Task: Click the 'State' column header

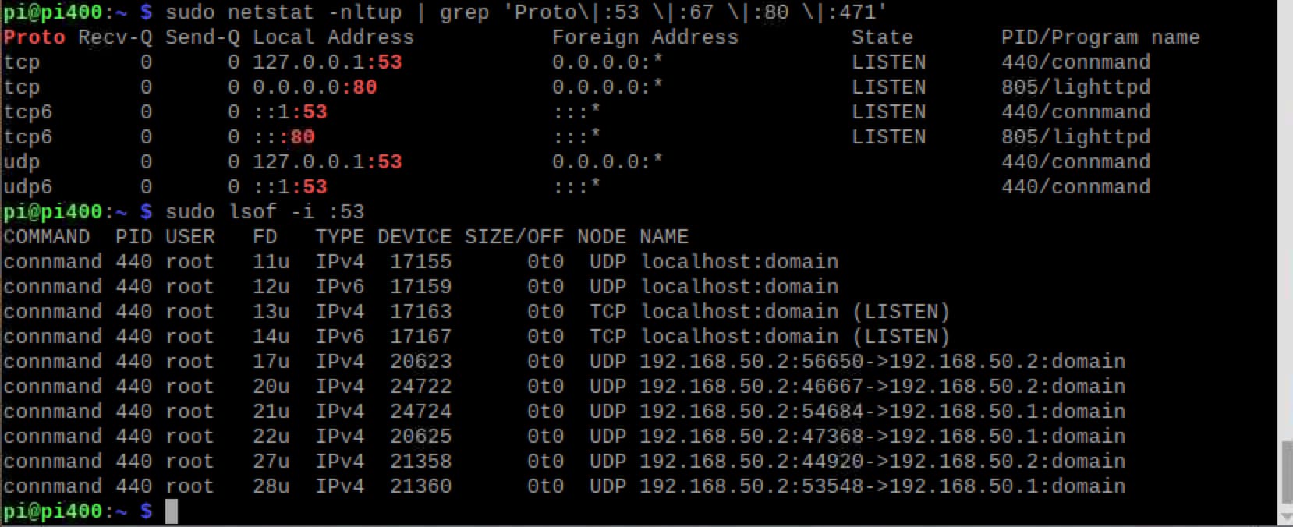Action: pyautogui.click(x=883, y=37)
